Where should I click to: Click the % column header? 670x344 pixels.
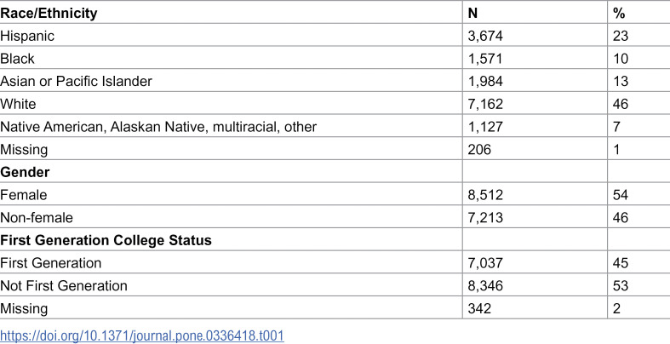click(619, 14)
